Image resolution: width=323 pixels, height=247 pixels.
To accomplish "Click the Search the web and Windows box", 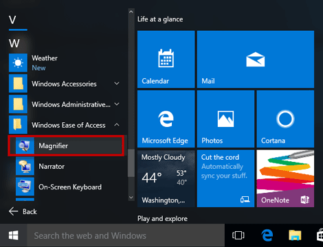I will 126,235.
